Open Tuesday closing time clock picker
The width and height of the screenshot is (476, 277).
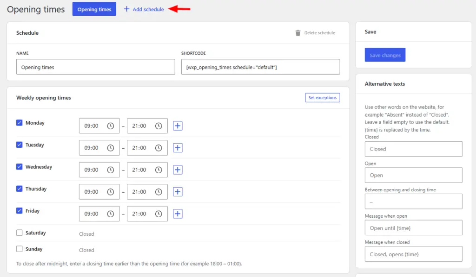(x=159, y=148)
